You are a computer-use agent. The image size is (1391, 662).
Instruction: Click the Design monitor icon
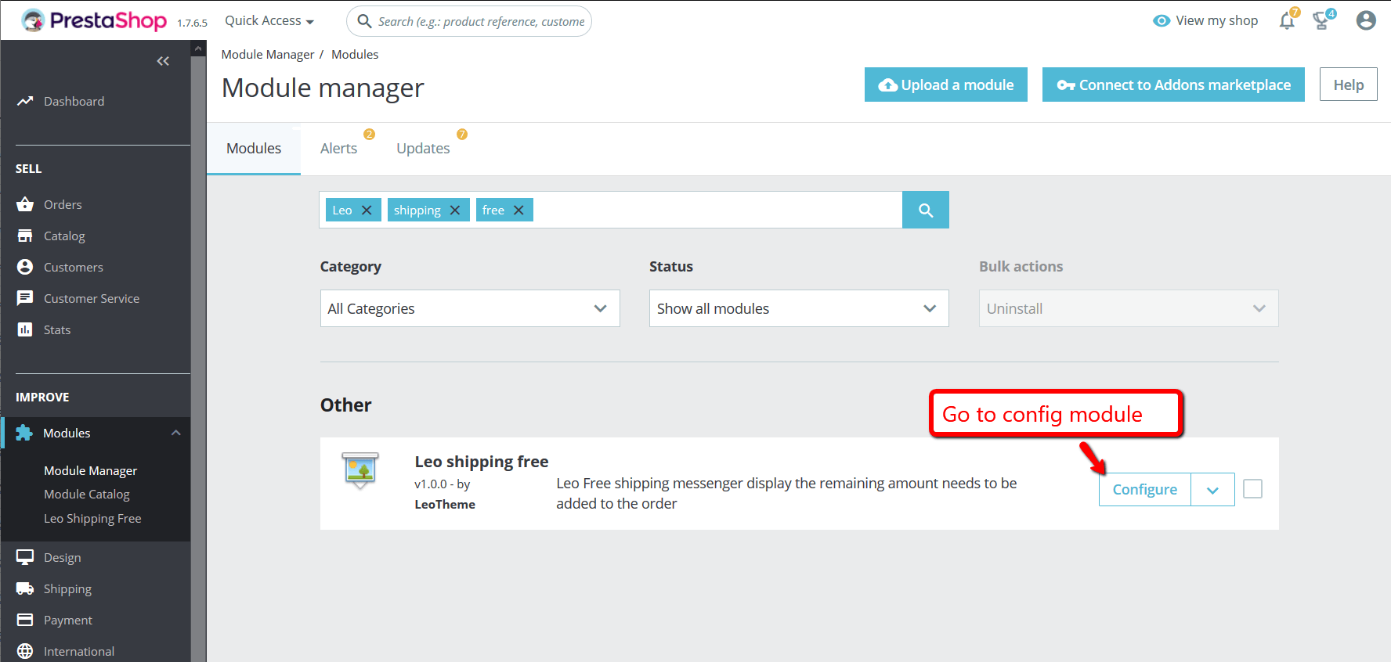coord(25,557)
